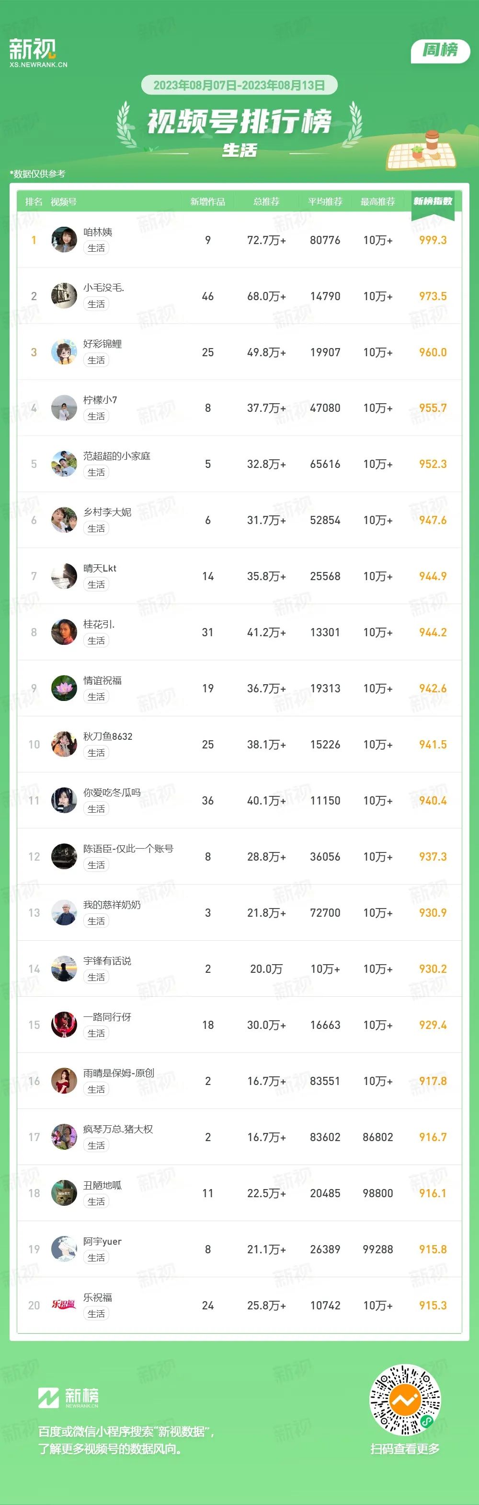Open 范超超的小家庭 account name
This screenshot has height=1505, width=479.
(117, 455)
